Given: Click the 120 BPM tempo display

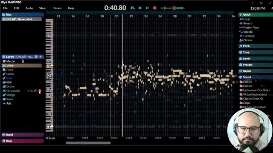Looking at the screenshot, I should 258,8.
